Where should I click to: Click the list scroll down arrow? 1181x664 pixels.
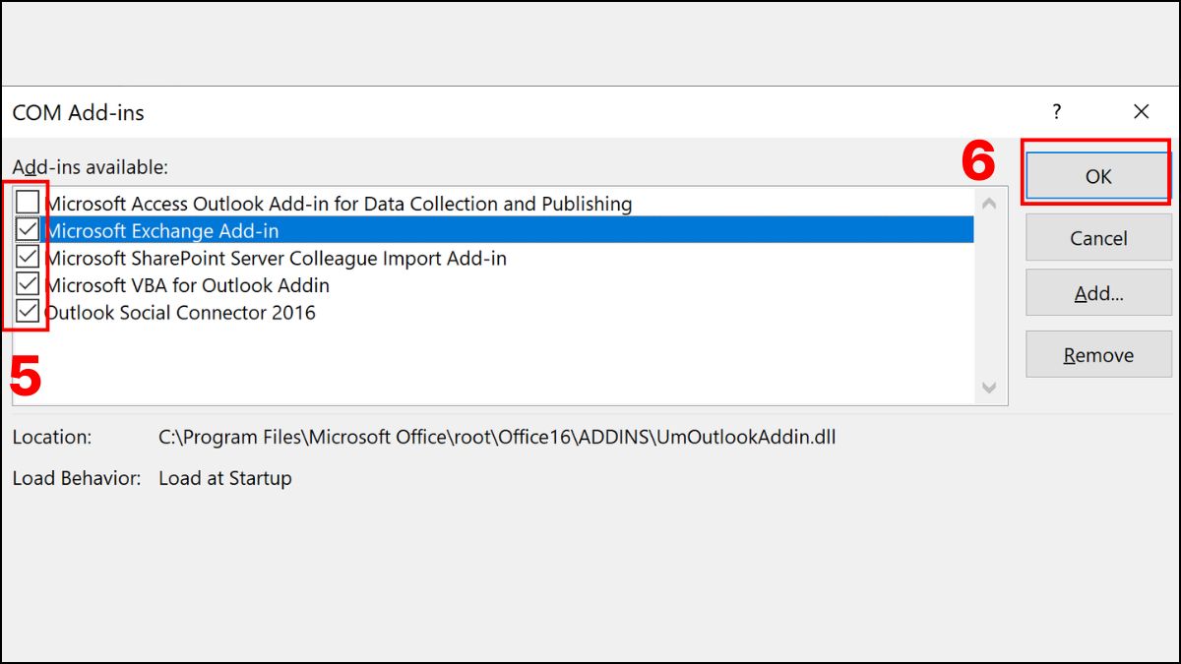click(x=989, y=388)
